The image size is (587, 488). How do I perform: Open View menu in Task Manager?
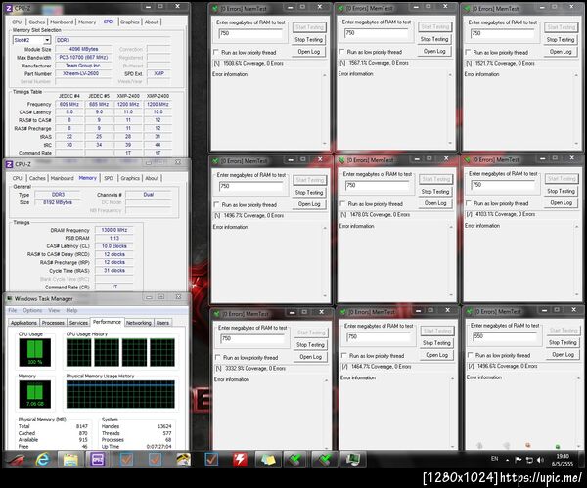point(54,310)
